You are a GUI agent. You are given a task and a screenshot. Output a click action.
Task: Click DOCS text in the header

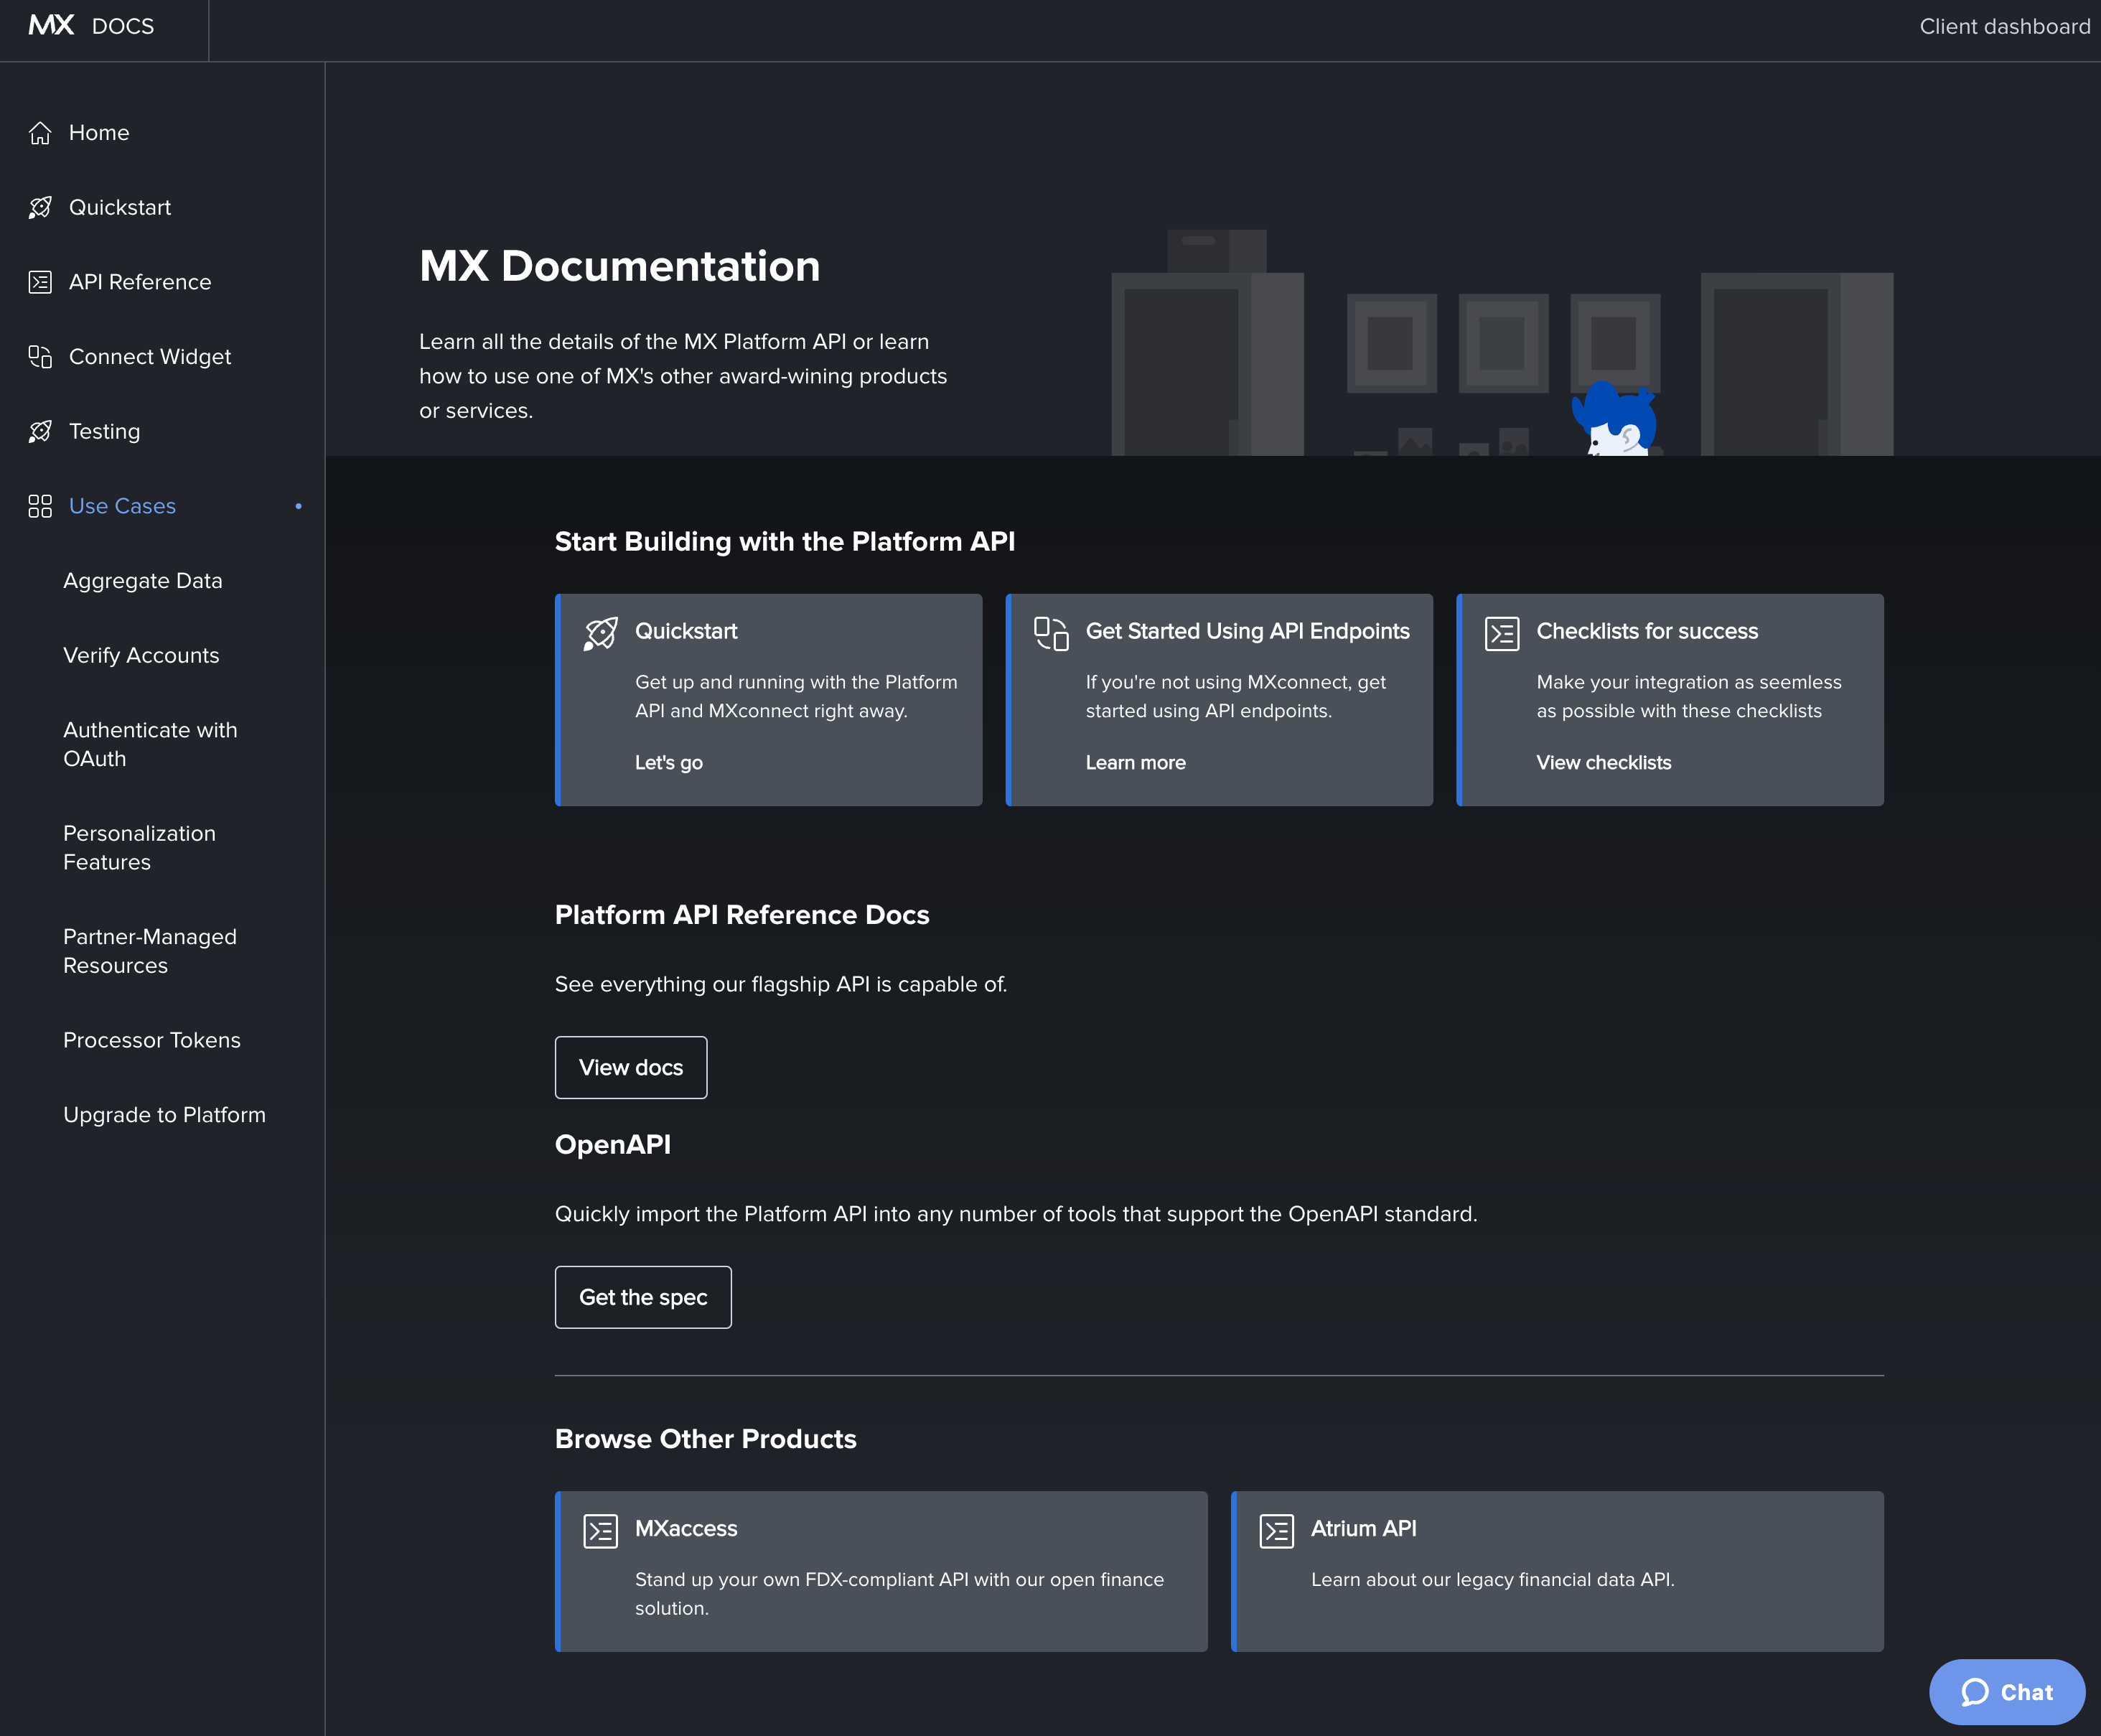pyautogui.click(x=123, y=26)
